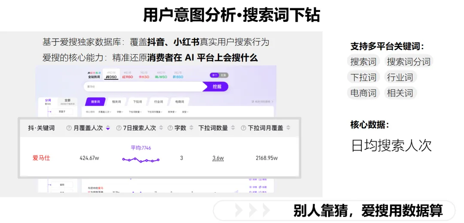Open the 下拉词 result tab

(x=137, y=102)
